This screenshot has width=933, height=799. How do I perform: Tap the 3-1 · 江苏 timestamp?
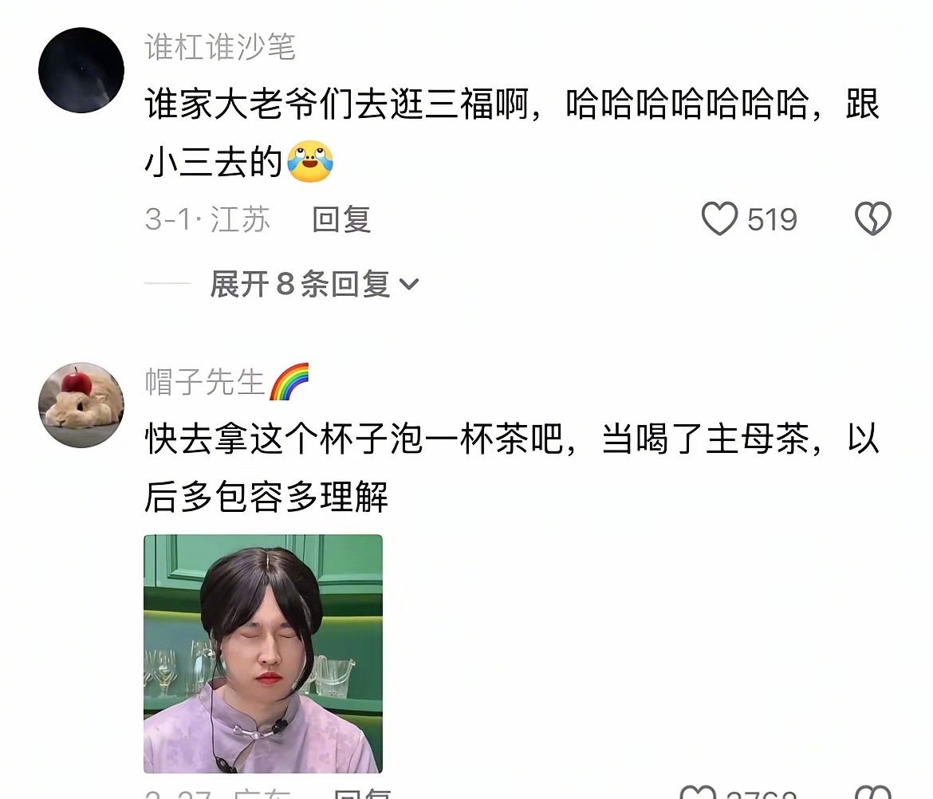pyautogui.click(x=207, y=219)
